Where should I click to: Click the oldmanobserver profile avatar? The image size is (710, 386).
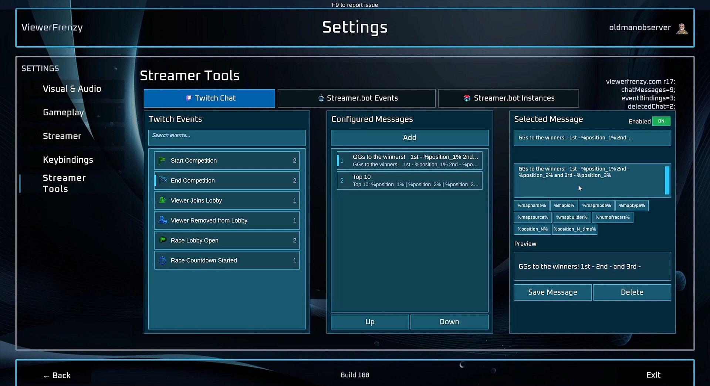tap(682, 28)
